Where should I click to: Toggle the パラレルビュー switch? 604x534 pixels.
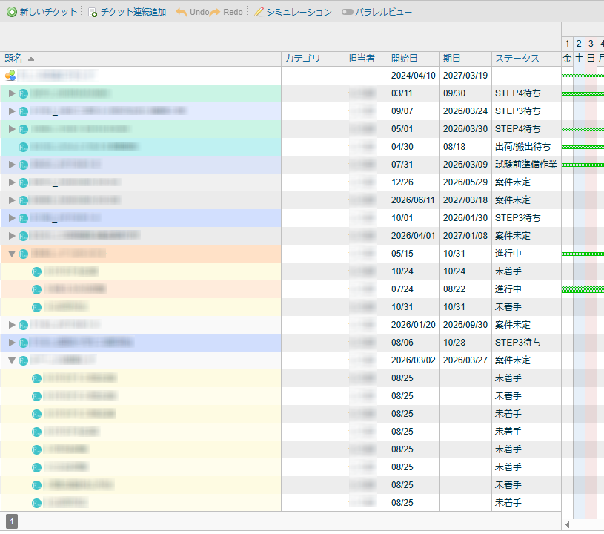coord(347,13)
